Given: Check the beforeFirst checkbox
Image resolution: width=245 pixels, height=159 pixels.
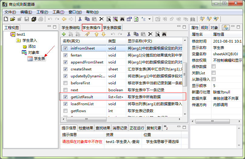Looking at the screenshot, I should tap(66, 83).
